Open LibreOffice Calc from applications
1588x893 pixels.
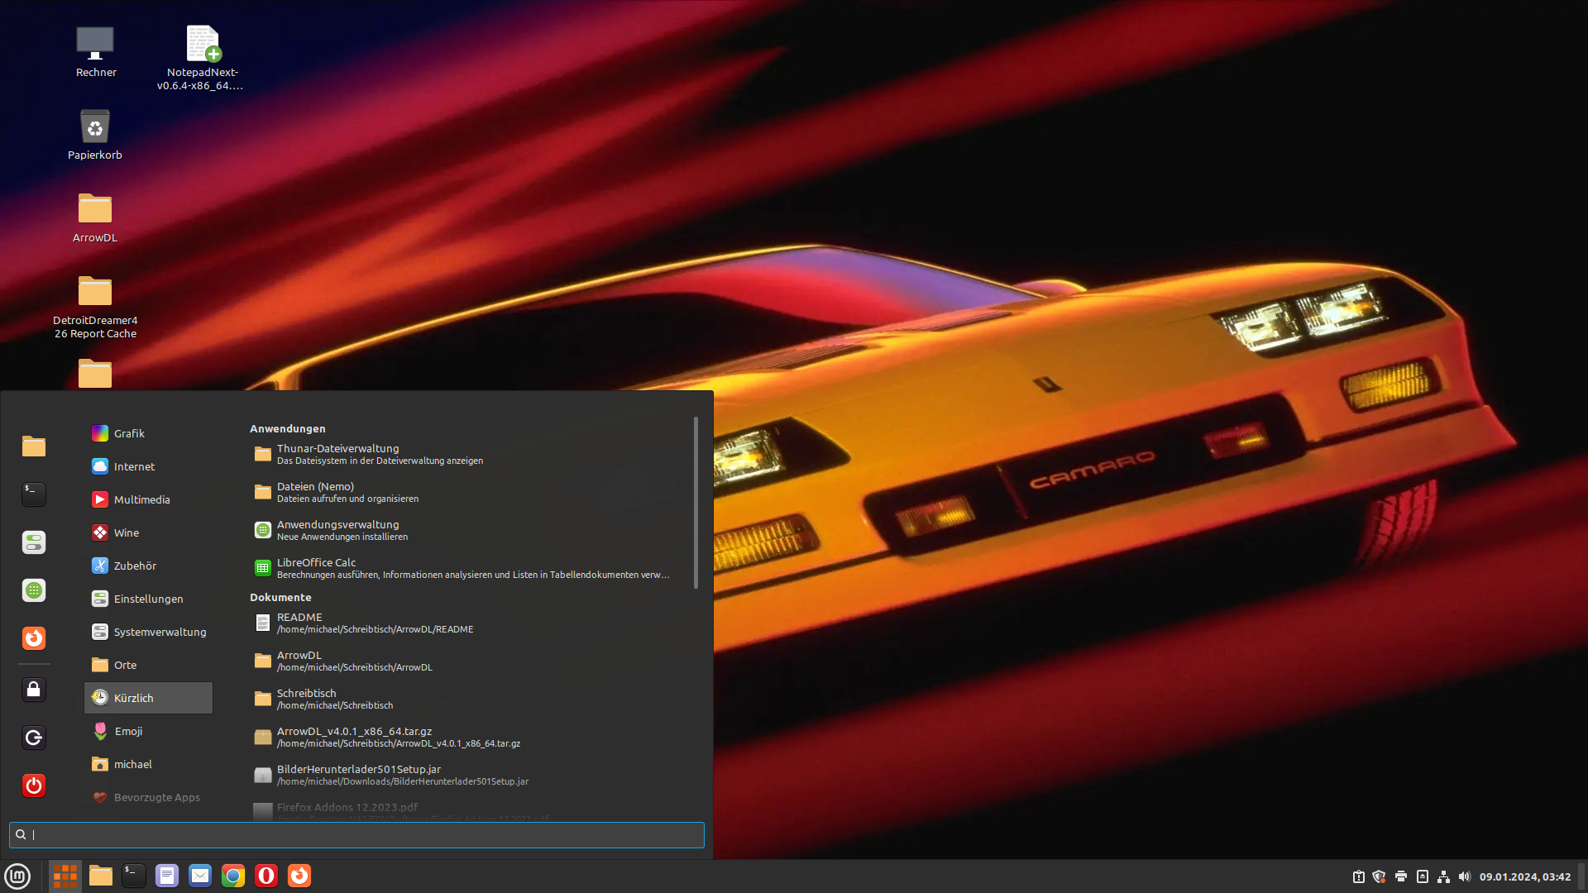pos(317,568)
